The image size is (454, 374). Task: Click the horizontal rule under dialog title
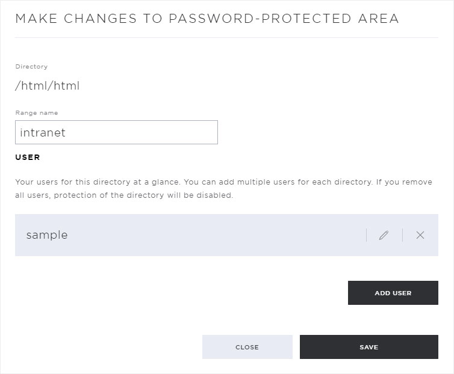coord(227,38)
